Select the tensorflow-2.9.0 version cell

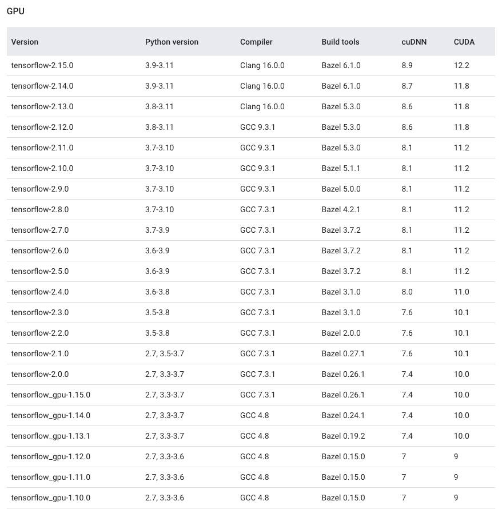[40, 189]
